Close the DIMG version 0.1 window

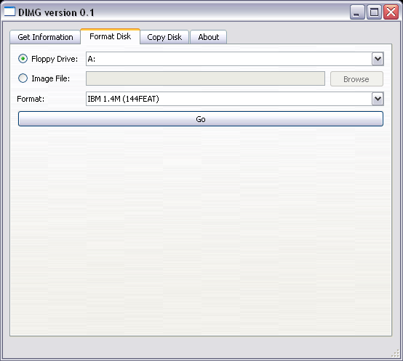(391, 12)
